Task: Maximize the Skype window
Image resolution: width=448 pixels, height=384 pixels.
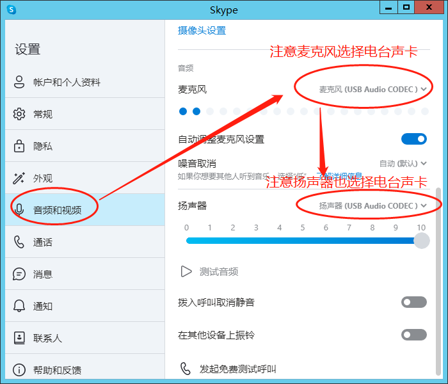Action: click(x=406, y=7)
